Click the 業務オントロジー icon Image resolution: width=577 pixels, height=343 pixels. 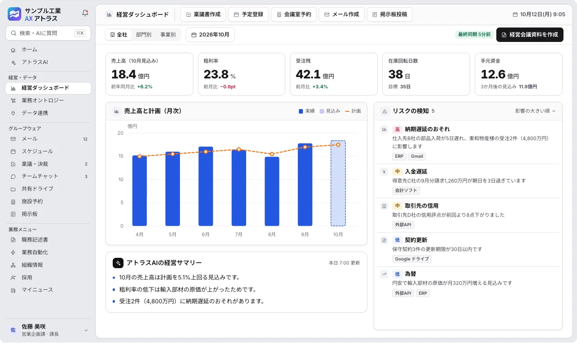click(13, 101)
